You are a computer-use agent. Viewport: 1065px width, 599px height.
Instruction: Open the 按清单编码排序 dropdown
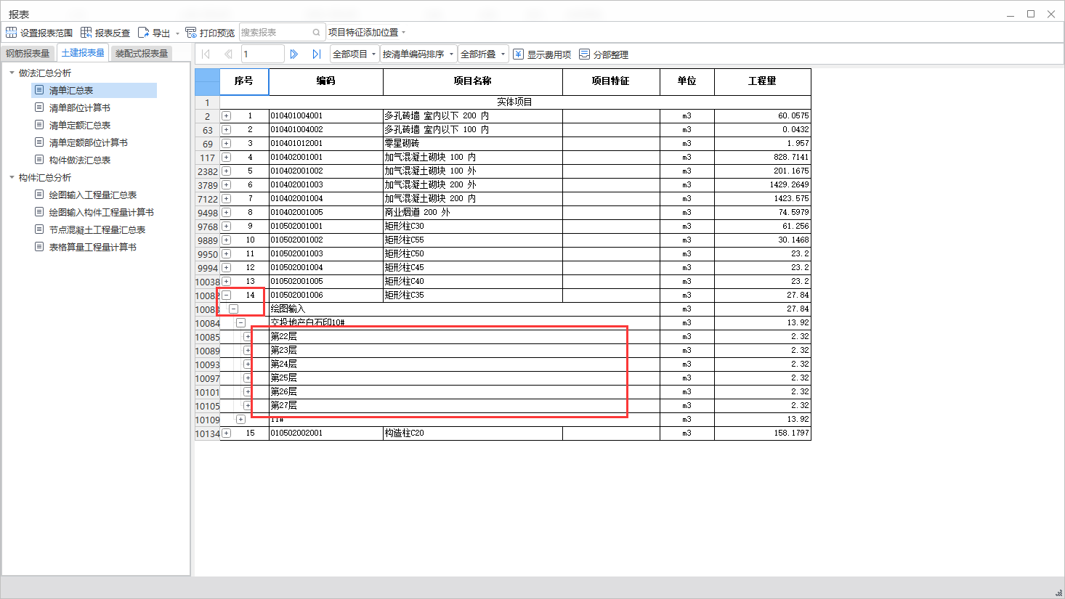(418, 54)
